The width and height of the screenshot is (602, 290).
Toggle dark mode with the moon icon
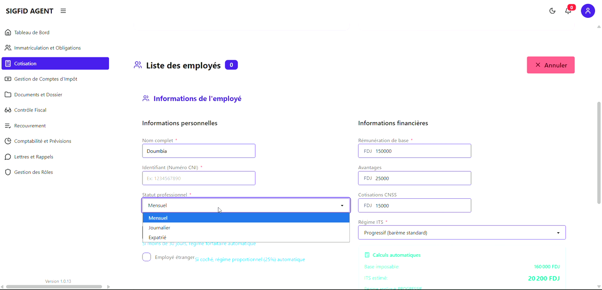[552, 10]
